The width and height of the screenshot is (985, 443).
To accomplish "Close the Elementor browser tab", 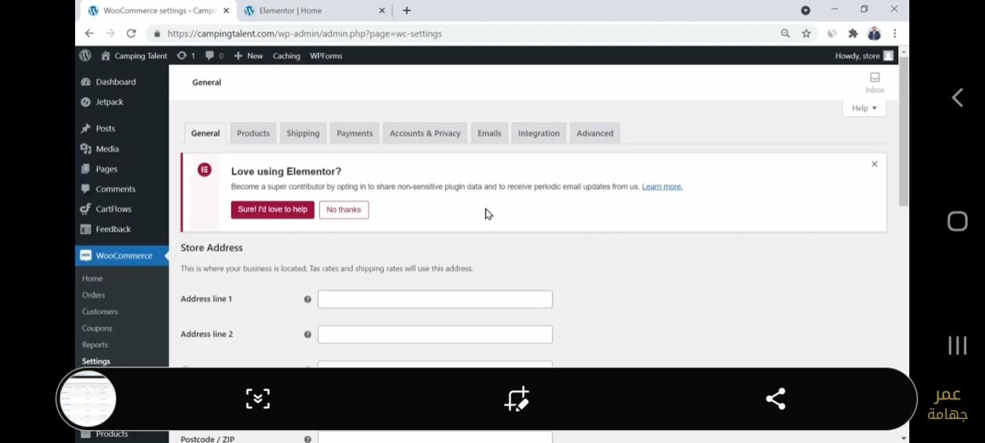I will (x=382, y=10).
